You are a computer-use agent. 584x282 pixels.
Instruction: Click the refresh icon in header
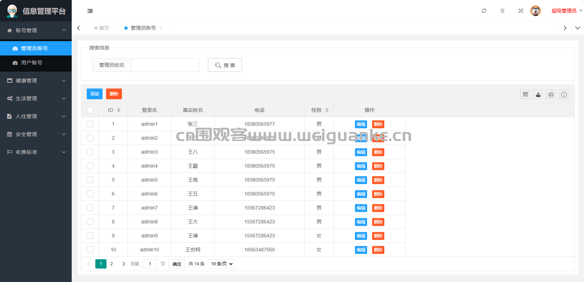[484, 11]
